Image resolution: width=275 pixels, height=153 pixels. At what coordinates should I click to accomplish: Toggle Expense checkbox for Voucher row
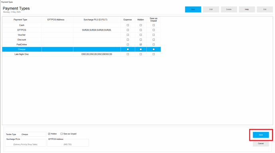pos(128,35)
